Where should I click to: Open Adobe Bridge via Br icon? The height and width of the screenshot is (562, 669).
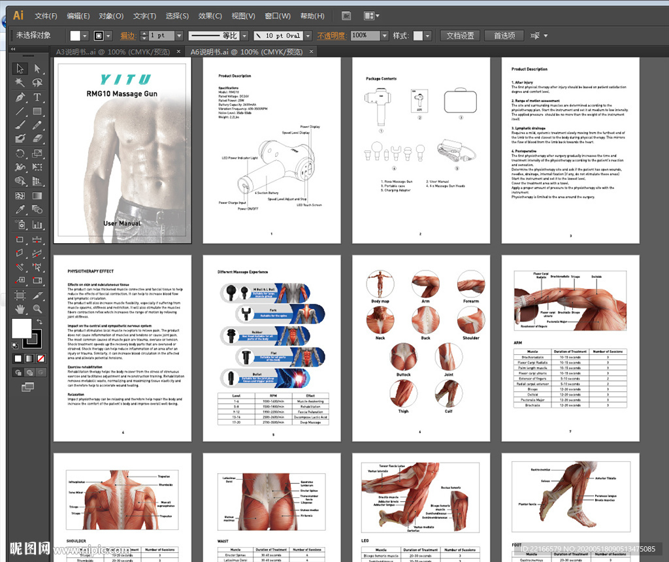click(346, 16)
